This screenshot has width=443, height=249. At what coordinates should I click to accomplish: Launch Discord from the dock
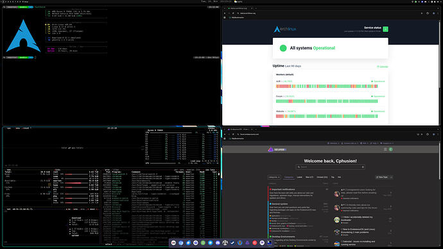[218, 243]
